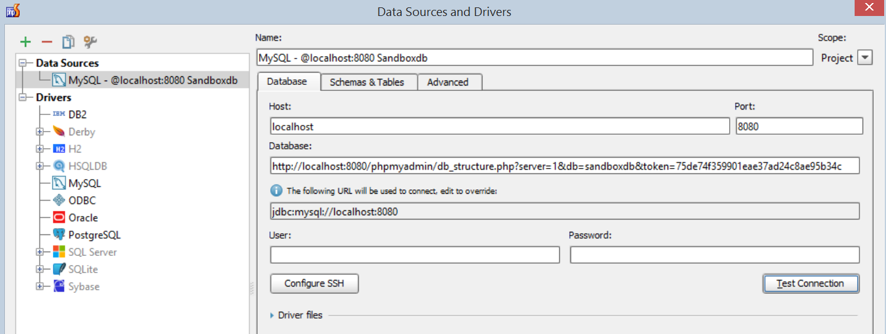The width and height of the screenshot is (886, 334).
Task: Click the Derby driver icon
Action: pyautogui.click(x=59, y=132)
